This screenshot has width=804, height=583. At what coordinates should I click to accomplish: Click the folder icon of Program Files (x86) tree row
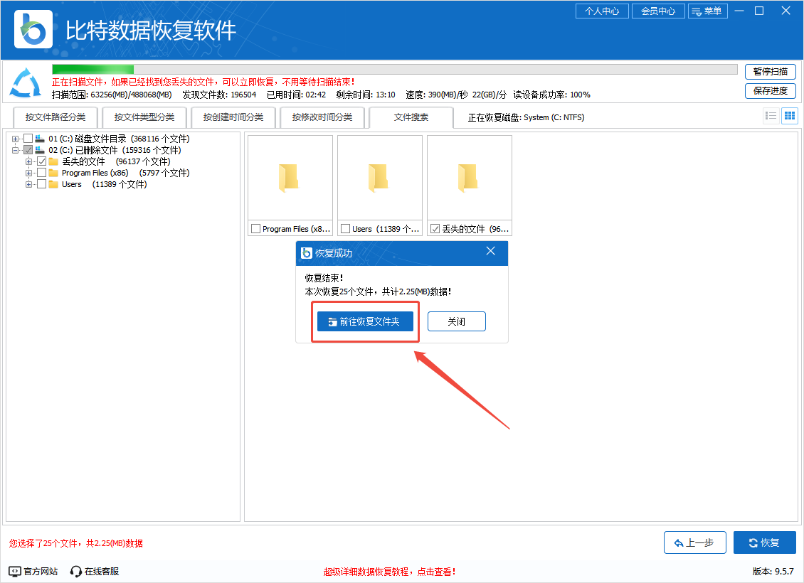click(x=53, y=173)
